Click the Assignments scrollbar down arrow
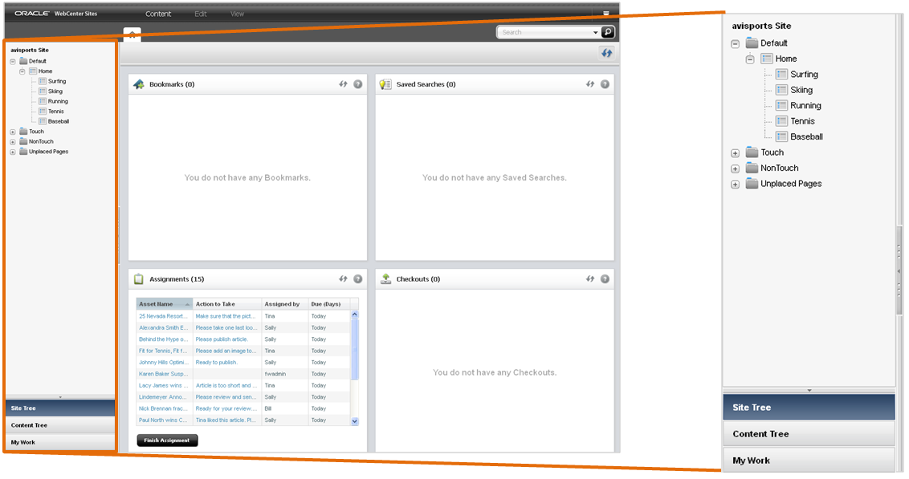 355,422
